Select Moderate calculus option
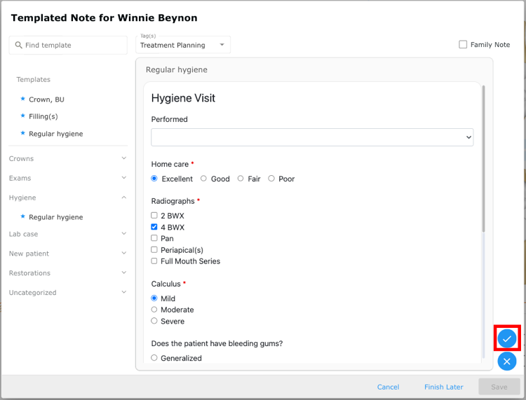Screen dimensions: 526x400 [154, 310]
